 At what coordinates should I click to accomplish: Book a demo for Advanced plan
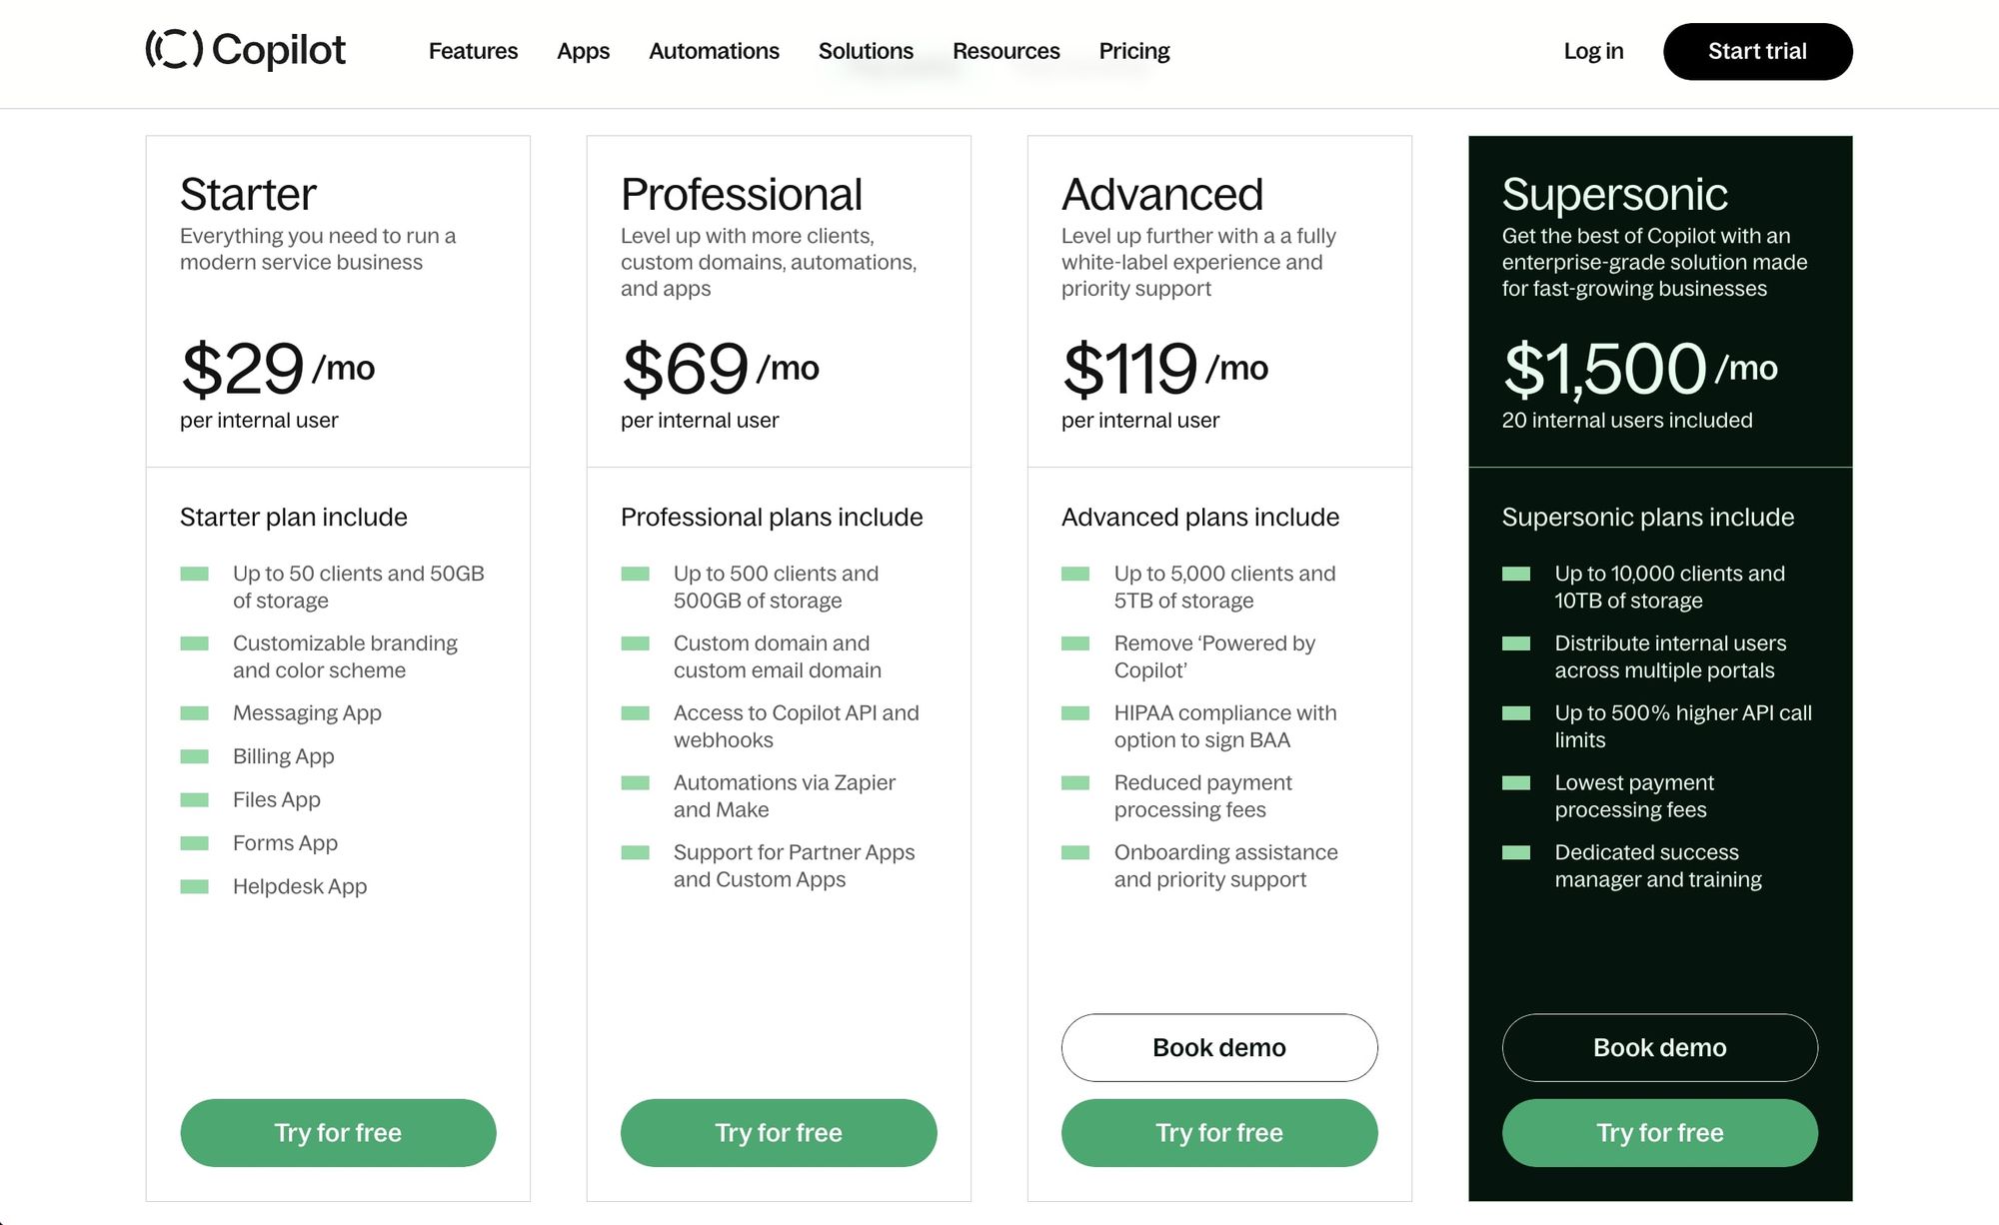coord(1219,1047)
